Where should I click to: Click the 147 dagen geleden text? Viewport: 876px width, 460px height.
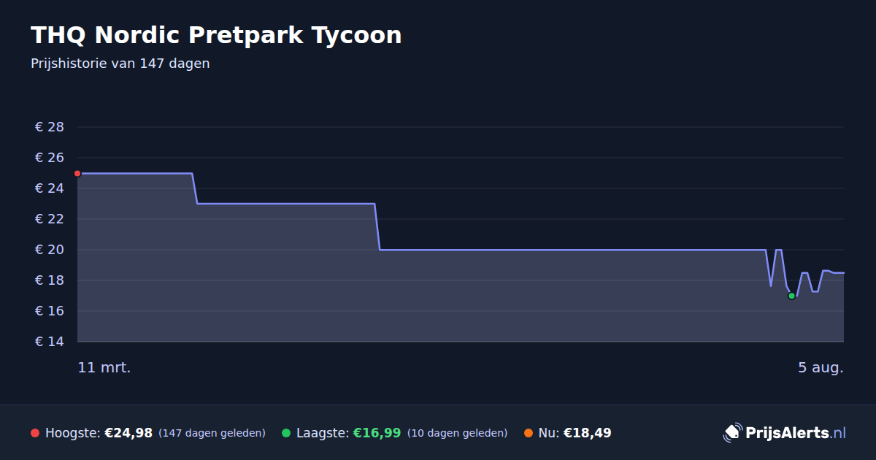point(212,433)
